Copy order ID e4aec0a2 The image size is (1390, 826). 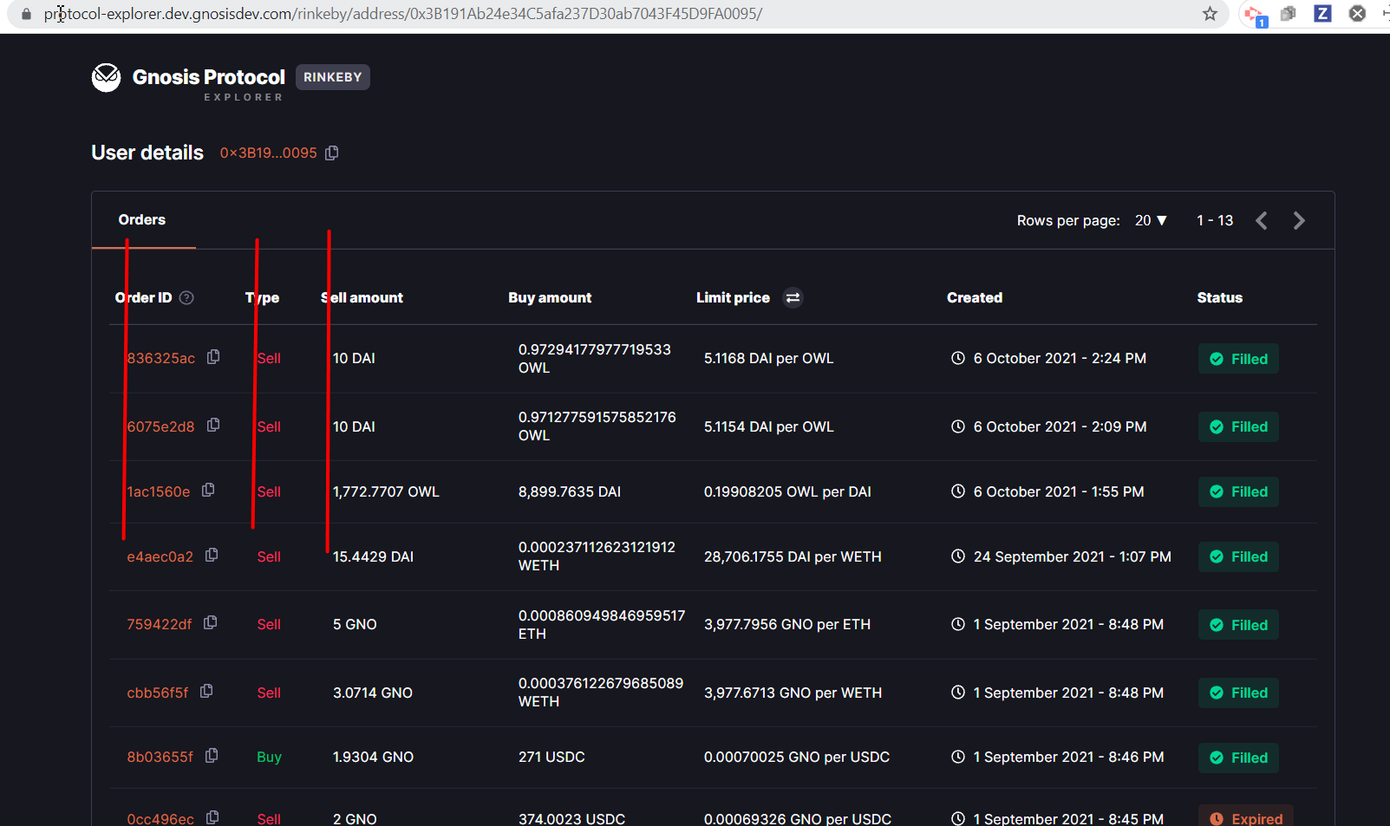click(212, 555)
